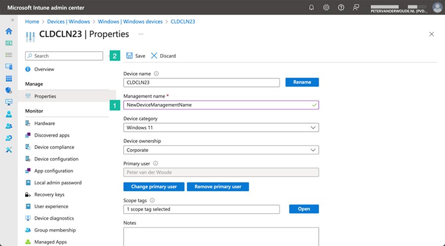Click the info icon beside Device name
The height and width of the screenshot is (246, 445).
156,74
